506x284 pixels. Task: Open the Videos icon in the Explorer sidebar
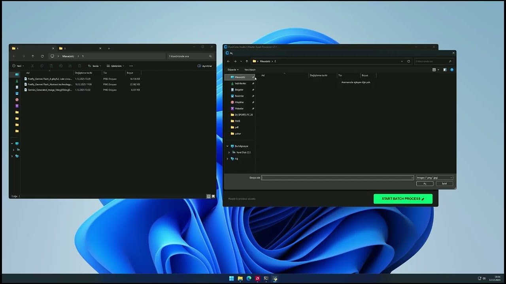(17, 106)
